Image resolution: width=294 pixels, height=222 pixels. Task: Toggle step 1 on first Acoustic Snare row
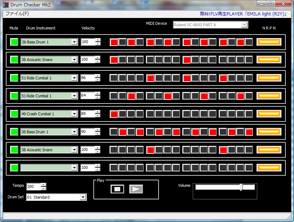(114, 60)
